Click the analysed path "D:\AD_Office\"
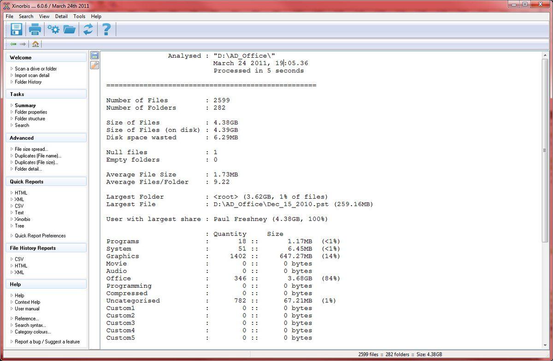Screen dimensions: 553x361 tap(244, 56)
